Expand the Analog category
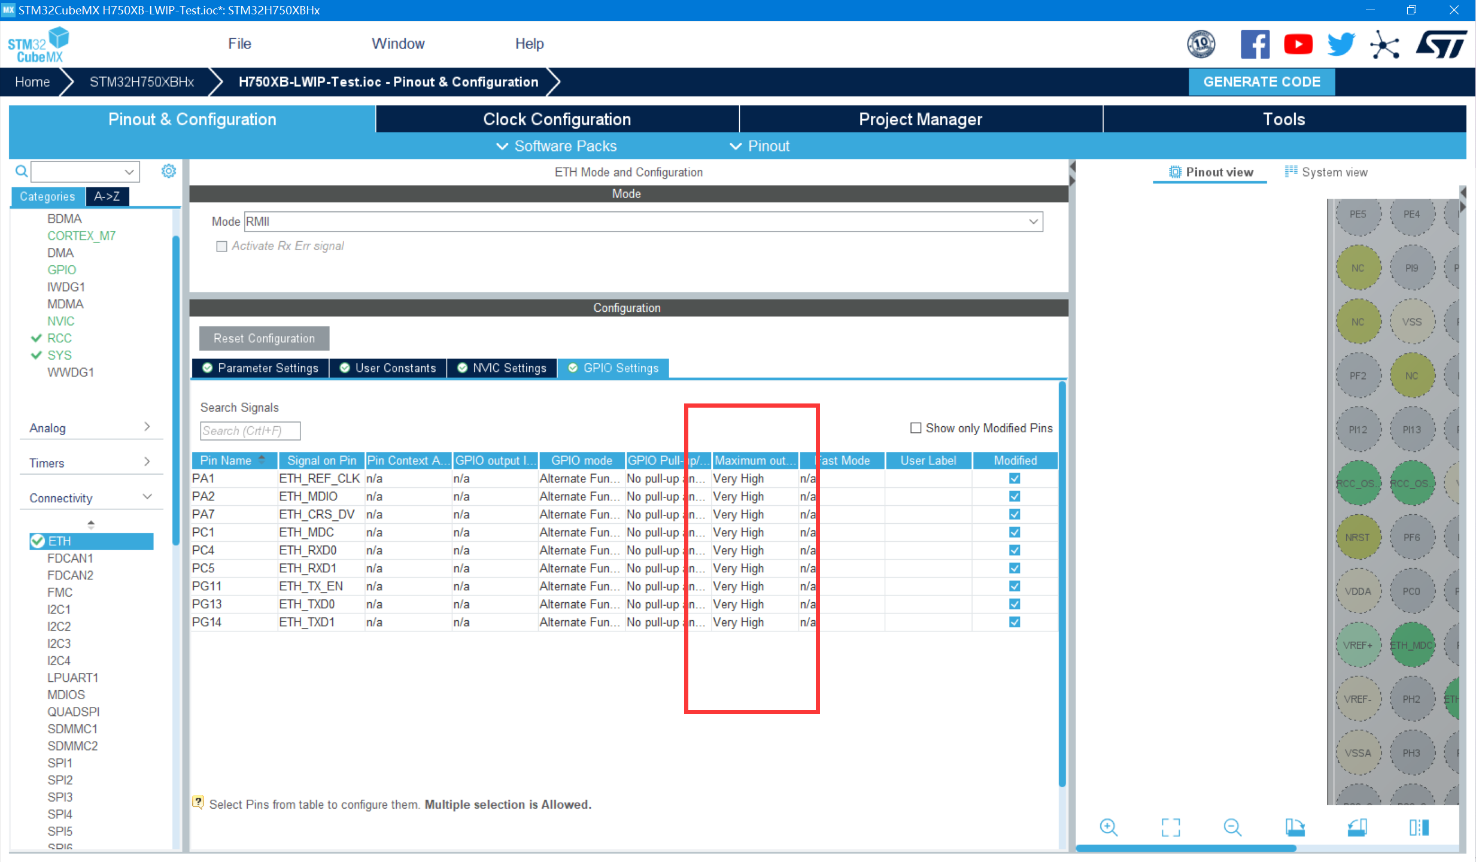 pos(91,427)
